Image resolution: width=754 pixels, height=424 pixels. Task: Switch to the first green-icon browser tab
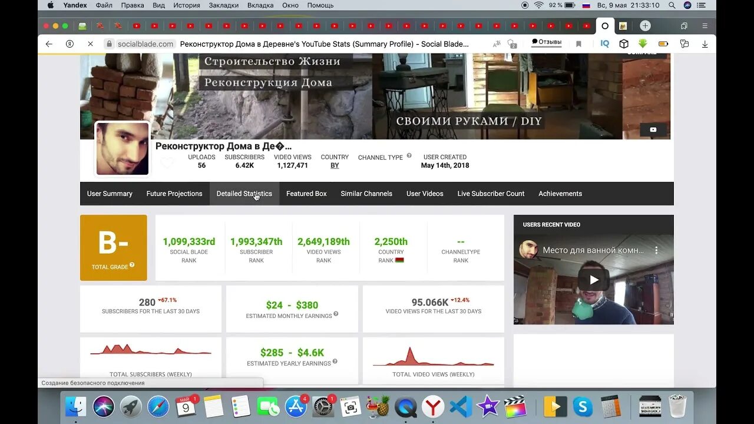tap(82, 26)
